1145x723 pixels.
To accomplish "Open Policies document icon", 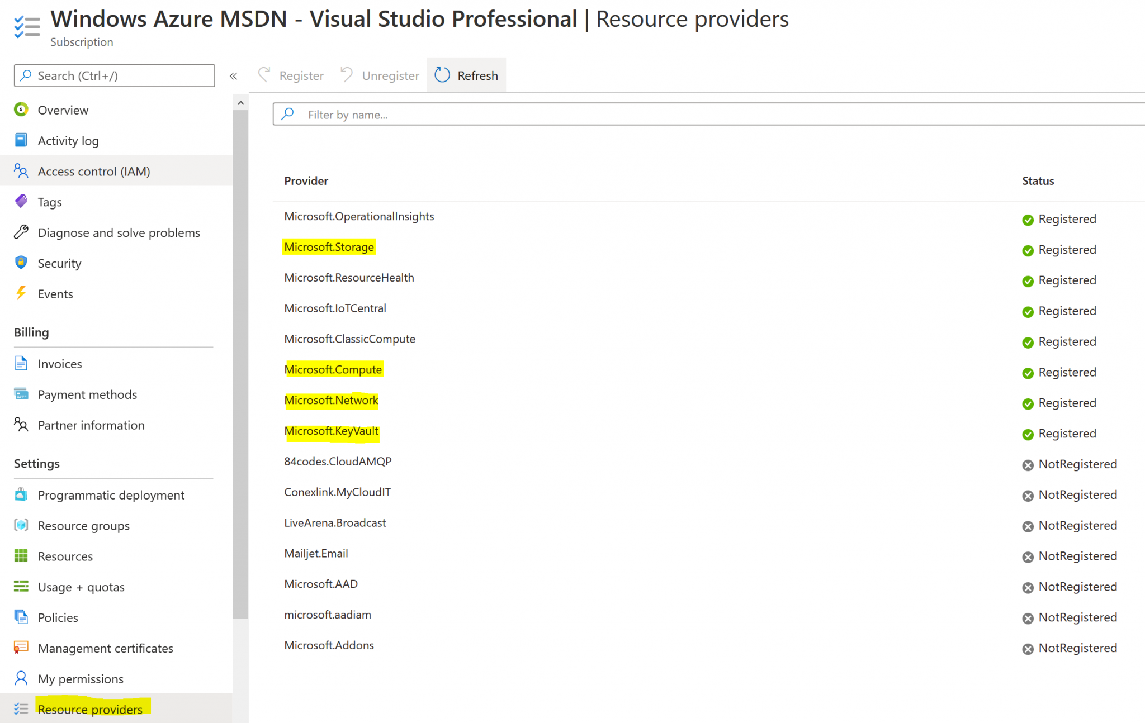I will 21,617.
